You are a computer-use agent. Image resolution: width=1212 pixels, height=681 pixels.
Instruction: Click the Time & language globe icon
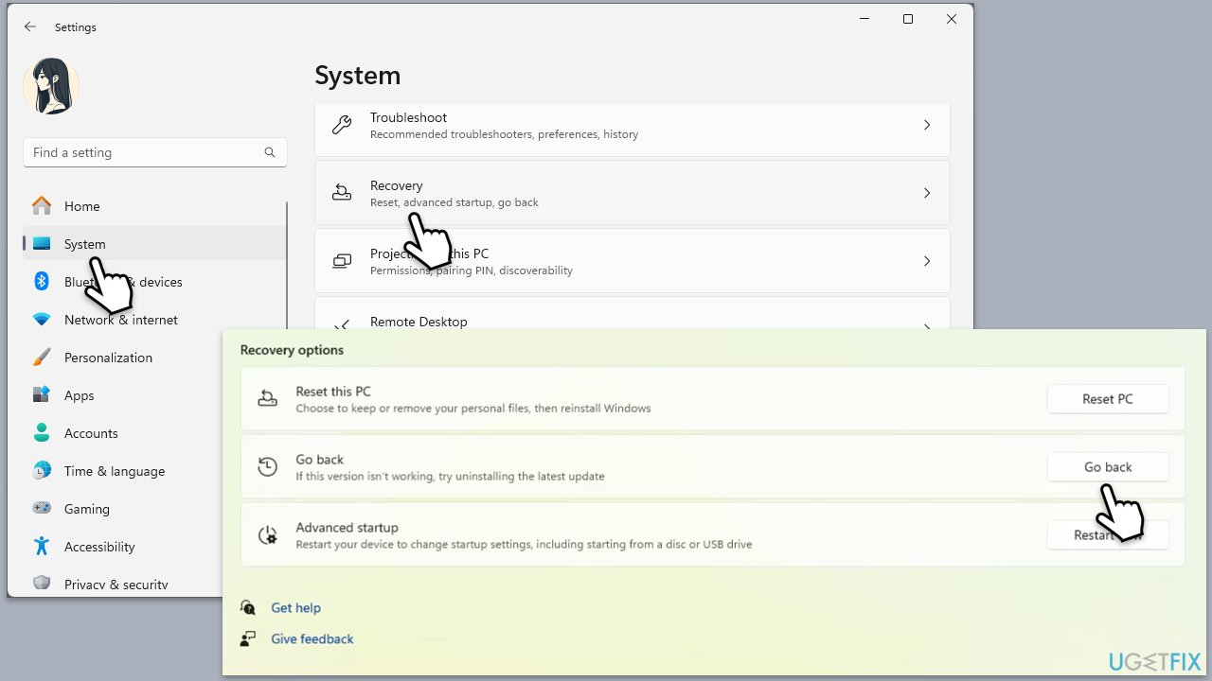pyautogui.click(x=42, y=470)
